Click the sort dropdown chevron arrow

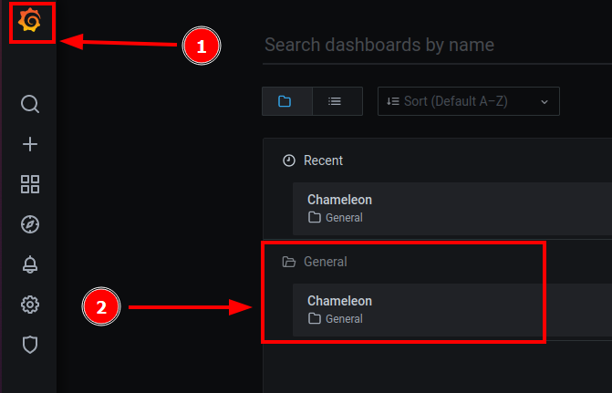(545, 101)
